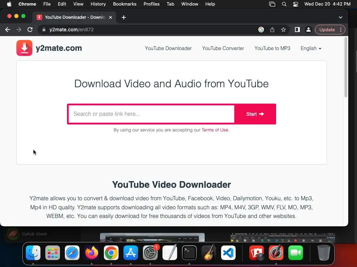Image resolution: width=357 pixels, height=267 pixels.
Task: Click the date and time in menu bar
Action: (x=327, y=4)
